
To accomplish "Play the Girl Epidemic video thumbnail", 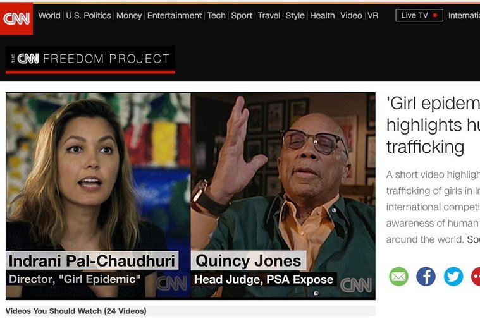I will (x=190, y=196).
